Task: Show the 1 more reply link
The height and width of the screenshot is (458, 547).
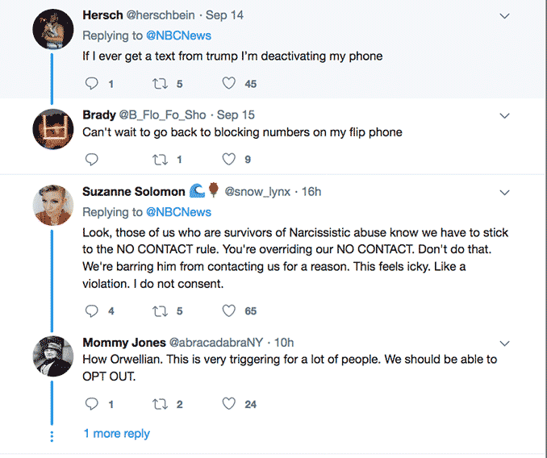Action: 117,434
